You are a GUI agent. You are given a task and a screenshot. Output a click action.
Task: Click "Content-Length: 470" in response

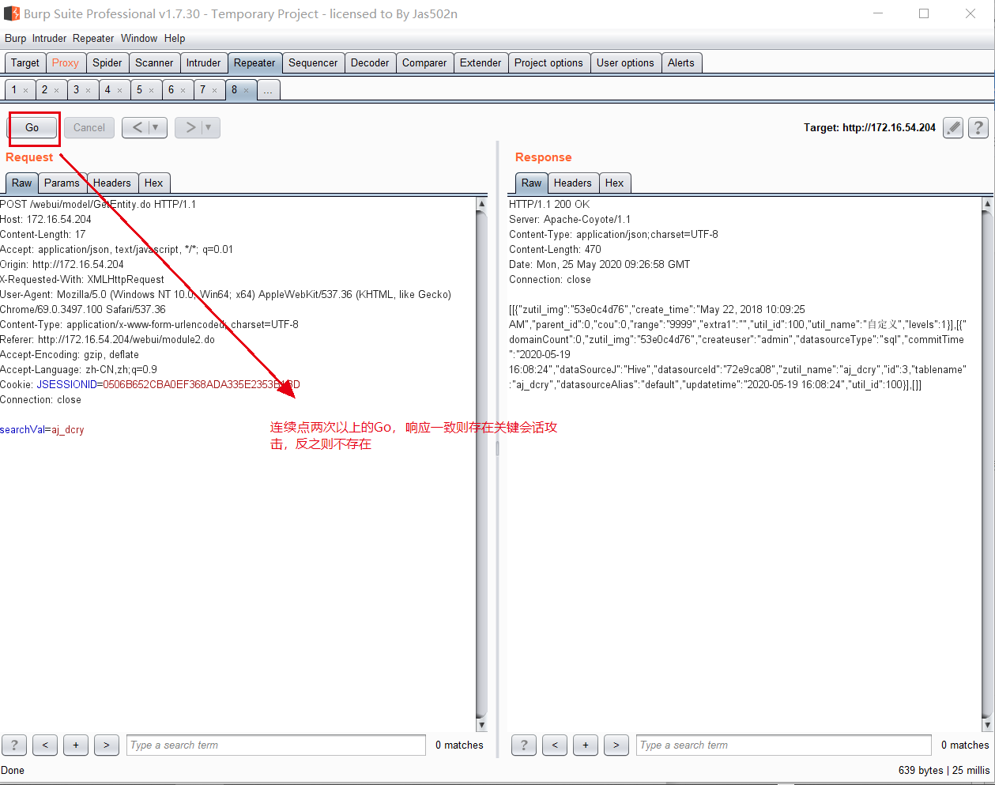[x=555, y=249]
